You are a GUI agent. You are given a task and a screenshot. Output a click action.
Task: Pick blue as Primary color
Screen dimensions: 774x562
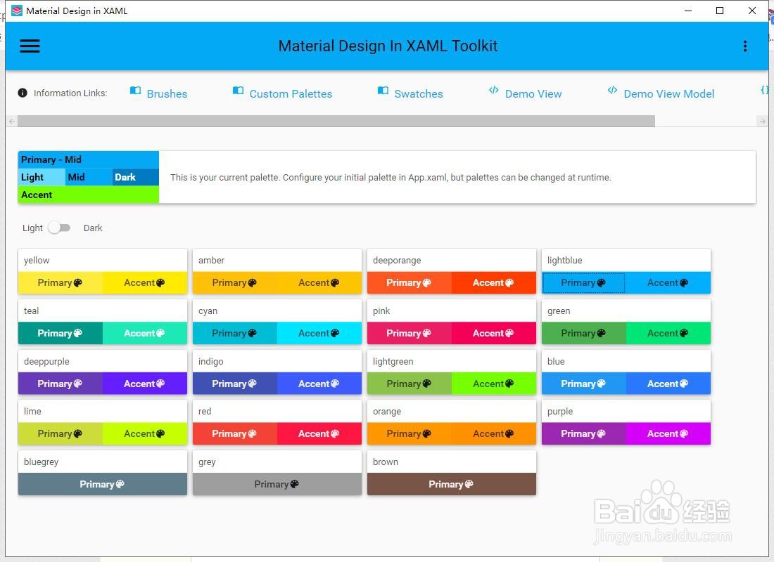pyautogui.click(x=583, y=384)
